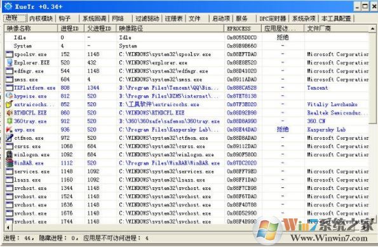Click the XueTr title bar app icon
The image size is (378, 247).
tap(8, 6)
